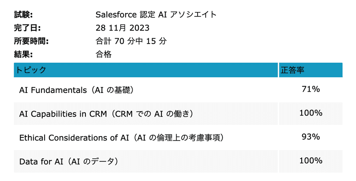Click the 合格 result text
Image resolution: width=356 pixels, height=181 pixels.
(103, 55)
